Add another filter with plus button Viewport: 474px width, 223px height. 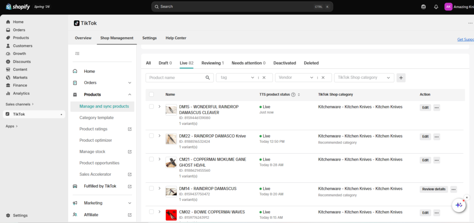[x=401, y=78]
